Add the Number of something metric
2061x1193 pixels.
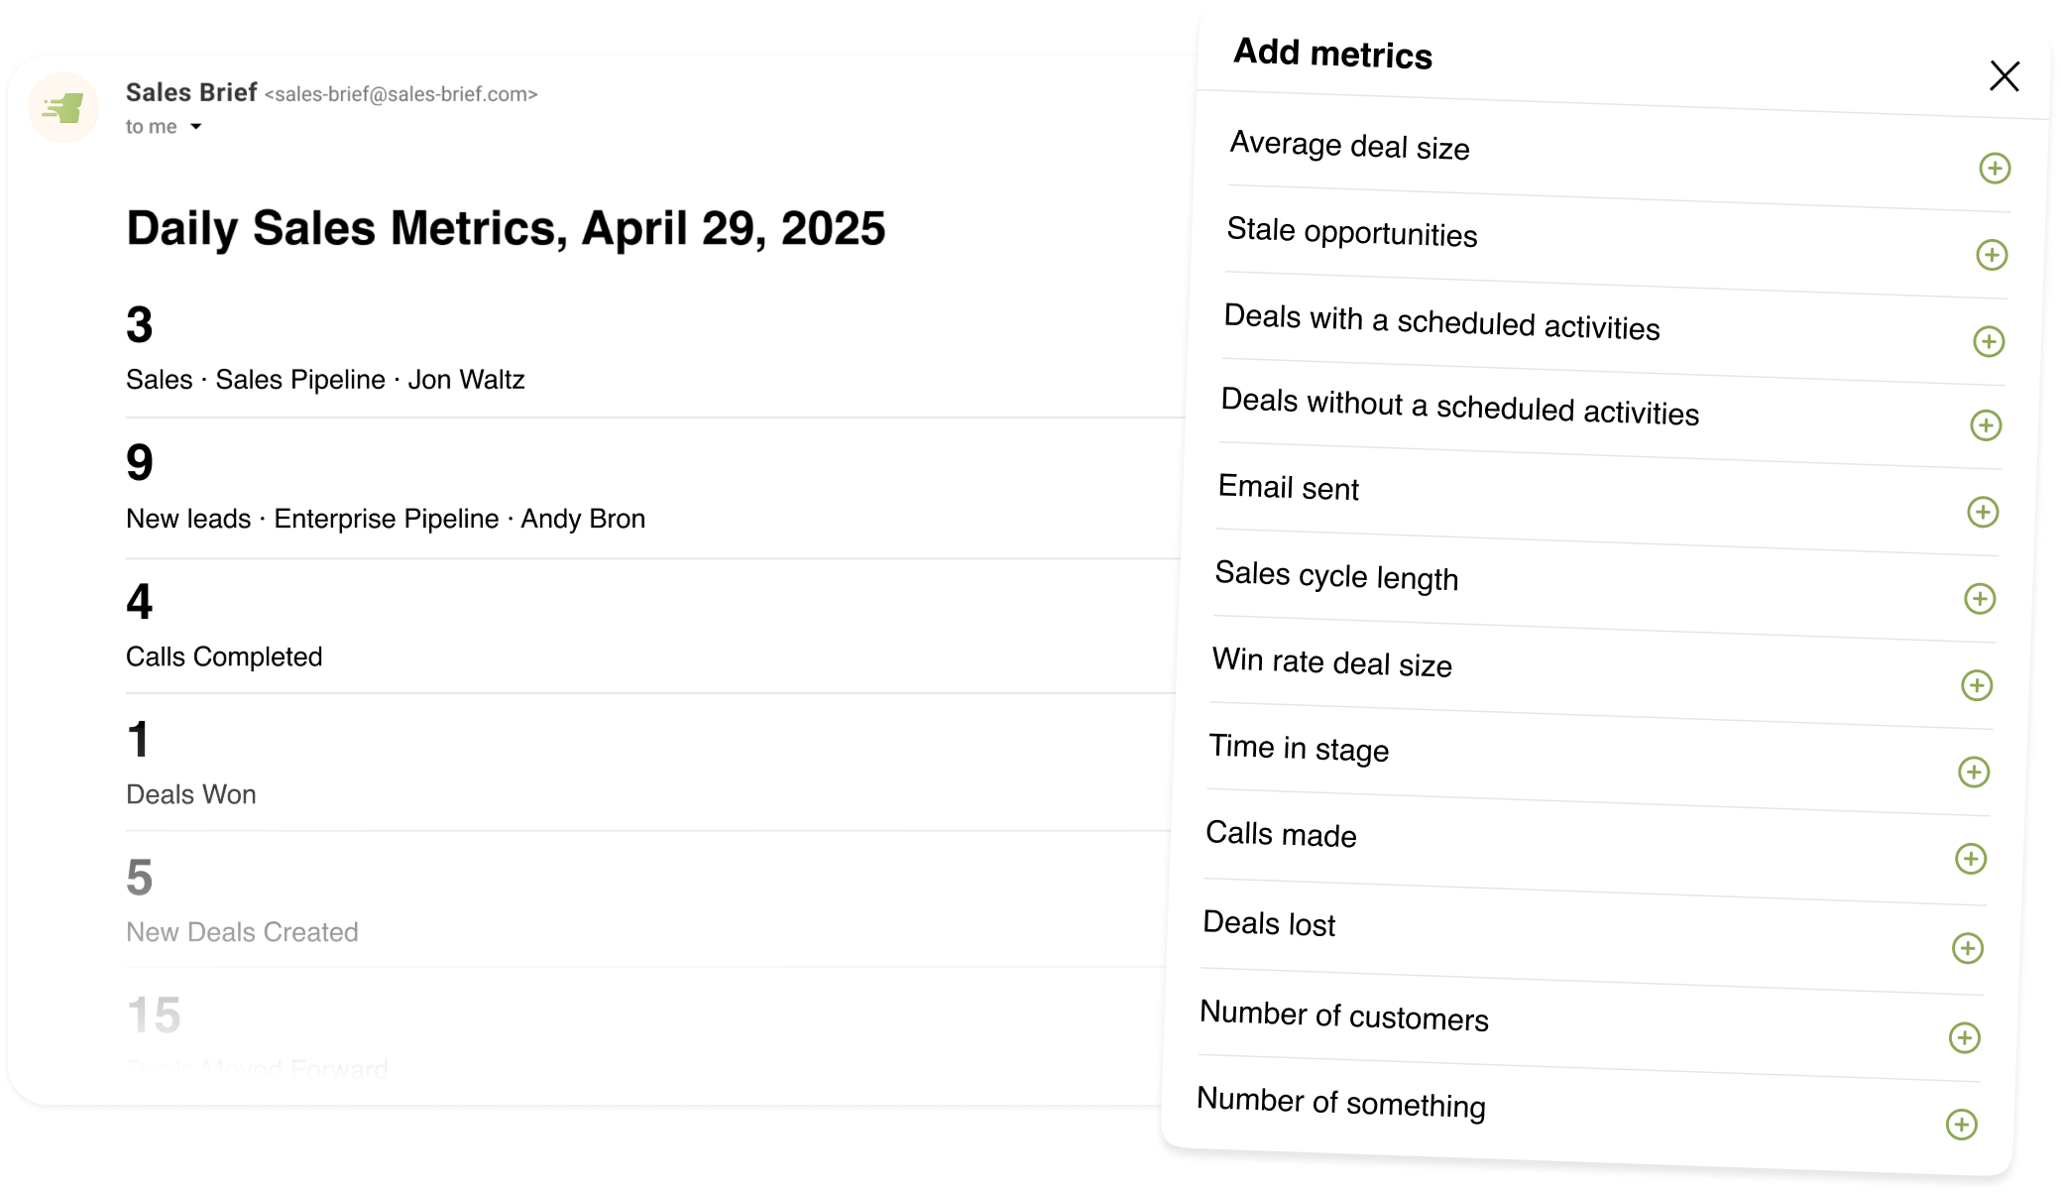[1962, 1125]
